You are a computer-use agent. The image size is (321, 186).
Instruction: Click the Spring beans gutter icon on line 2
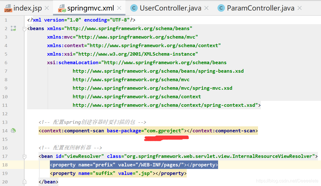(13, 28)
